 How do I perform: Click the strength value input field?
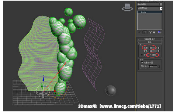pyautogui.click(x=153, y=48)
